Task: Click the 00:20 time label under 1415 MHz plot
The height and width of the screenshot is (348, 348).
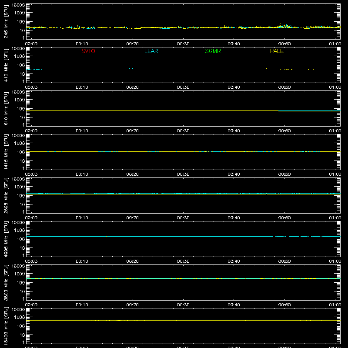Action: coord(133,174)
